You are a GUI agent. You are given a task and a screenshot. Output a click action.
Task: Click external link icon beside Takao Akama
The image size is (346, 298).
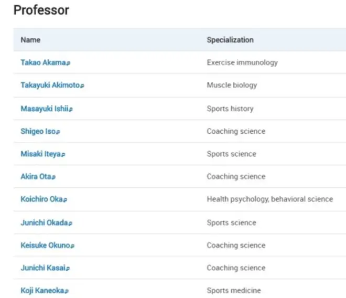[x=69, y=63]
